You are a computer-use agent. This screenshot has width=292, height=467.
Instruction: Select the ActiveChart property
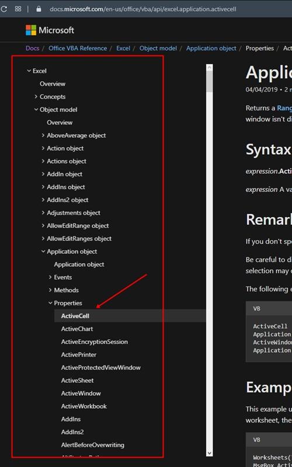point(77,329)
